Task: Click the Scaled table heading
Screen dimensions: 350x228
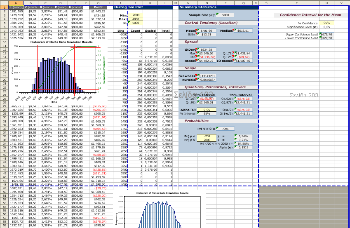Action: [150, 31]
